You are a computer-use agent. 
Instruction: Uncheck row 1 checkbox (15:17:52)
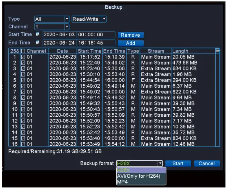pos(23,57)
